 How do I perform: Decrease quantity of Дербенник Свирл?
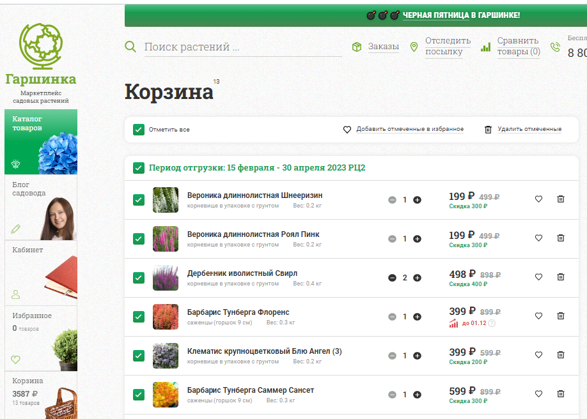tap(392, 278)
